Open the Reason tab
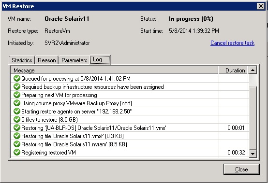 pyautogui.click(x=47, y=60)
